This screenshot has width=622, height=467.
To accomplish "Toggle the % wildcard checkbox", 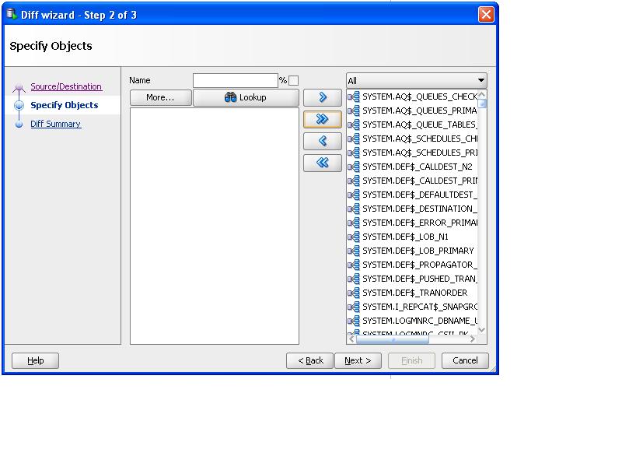I will coord(294,81).
